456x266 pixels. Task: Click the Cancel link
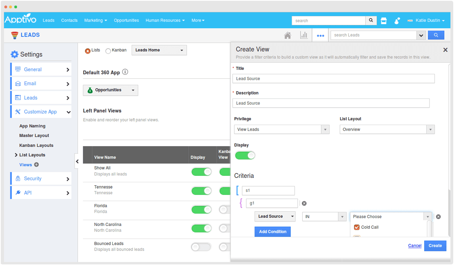tap(414, 246)
